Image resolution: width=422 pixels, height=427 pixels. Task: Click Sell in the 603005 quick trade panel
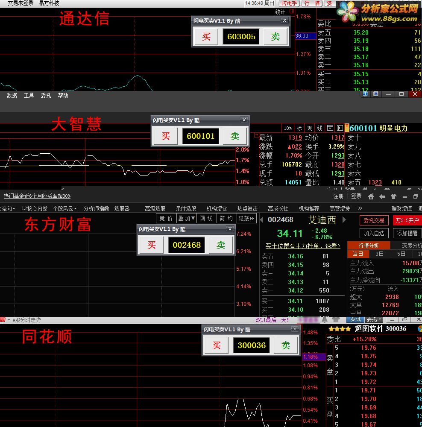tap(275, 36)
